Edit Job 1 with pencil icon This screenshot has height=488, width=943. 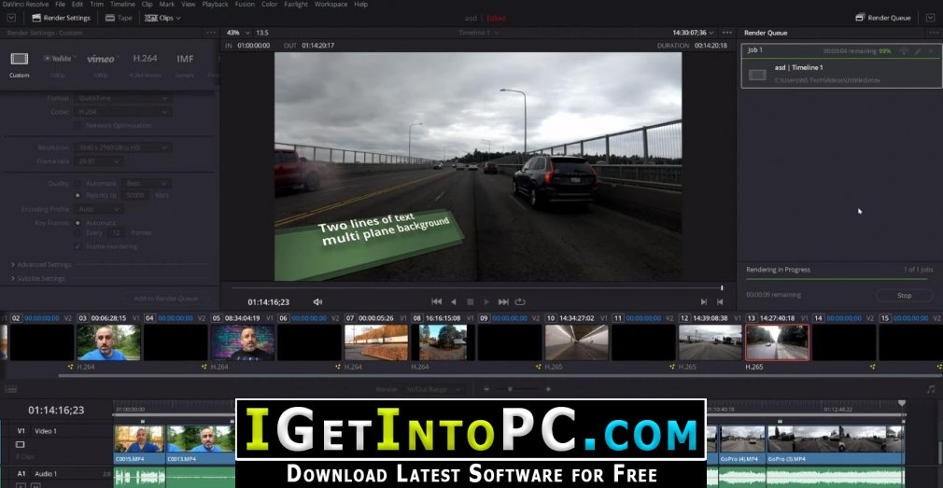click(x=918, y=51)
